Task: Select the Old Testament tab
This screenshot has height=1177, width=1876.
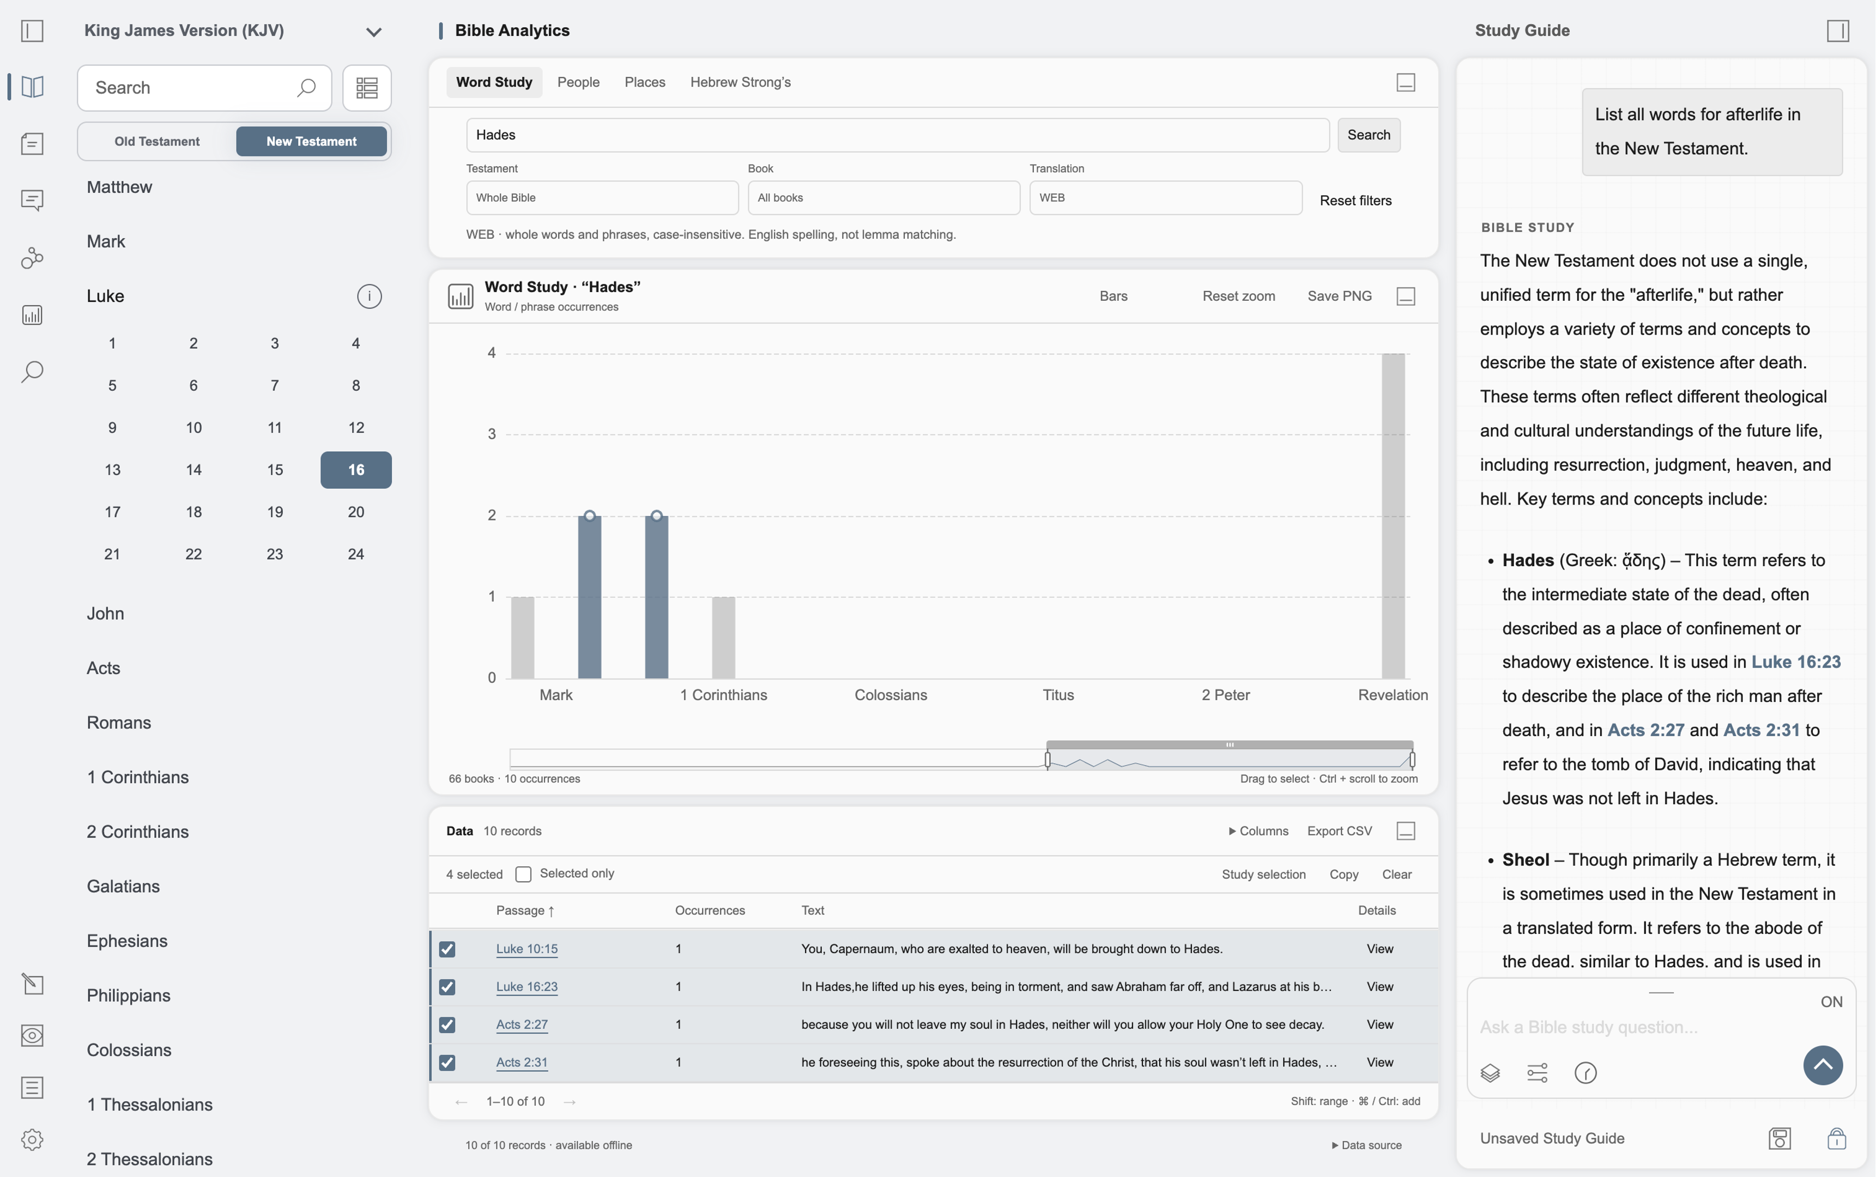Action: tap(157, 142)
